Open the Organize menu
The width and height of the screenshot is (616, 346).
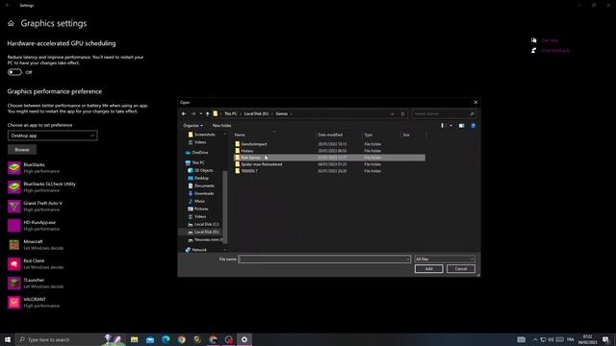click(192, 126)
